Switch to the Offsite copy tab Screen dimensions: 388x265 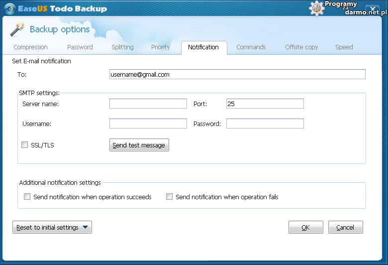pyautogui.click(x=301, y=47)
